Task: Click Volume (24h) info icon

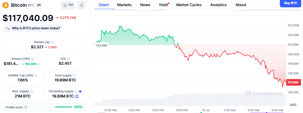Action: point(33,59)
